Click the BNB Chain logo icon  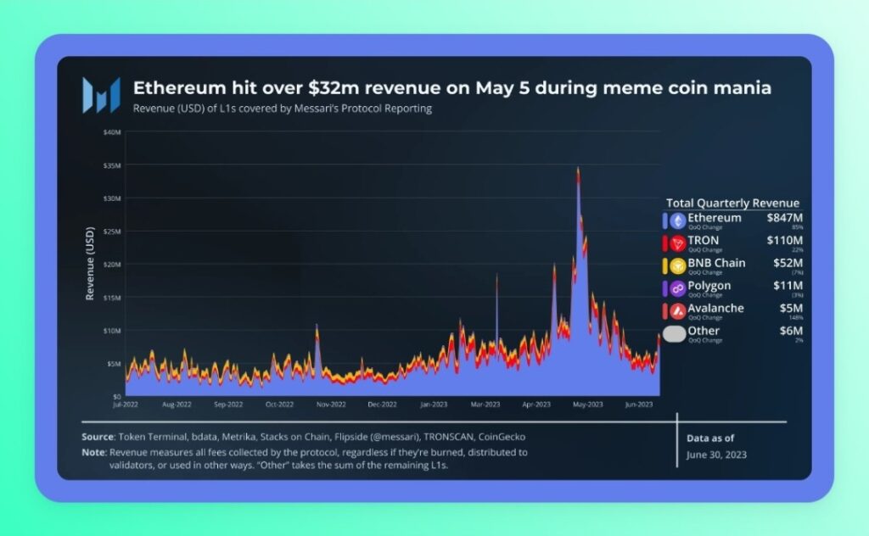click(x=678, y=266)
